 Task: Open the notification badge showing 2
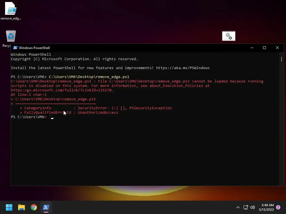point(278,207)
